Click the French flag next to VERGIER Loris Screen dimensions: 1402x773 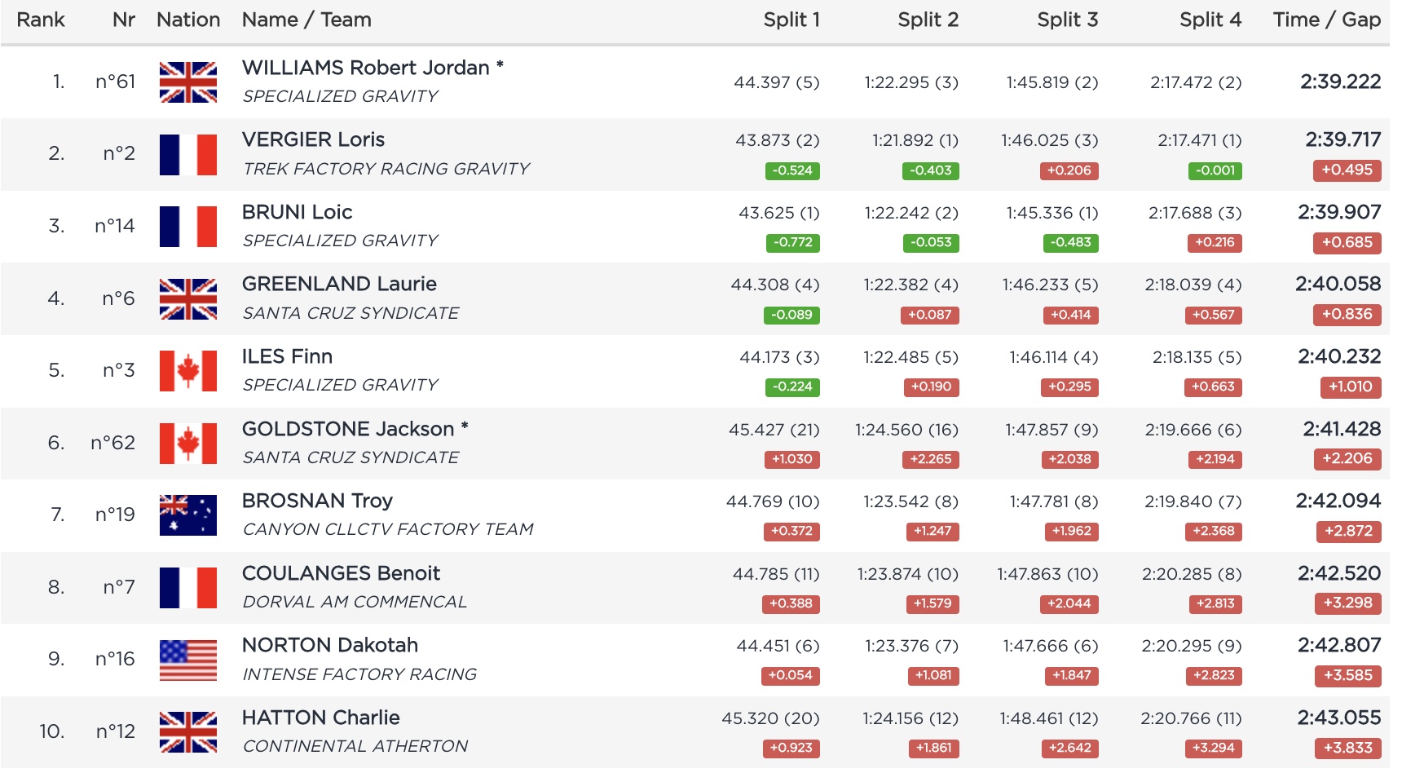[187, 155]
